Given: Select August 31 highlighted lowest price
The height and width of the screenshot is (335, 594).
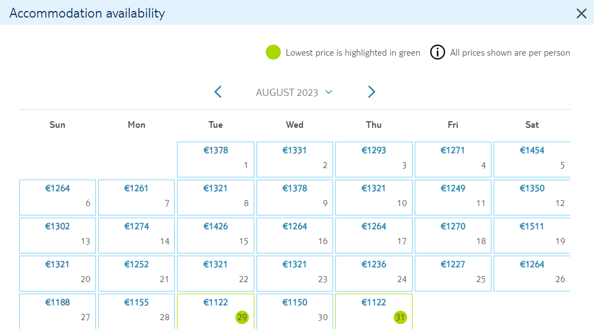Looking at the screenshot, I should pos(374,311).
